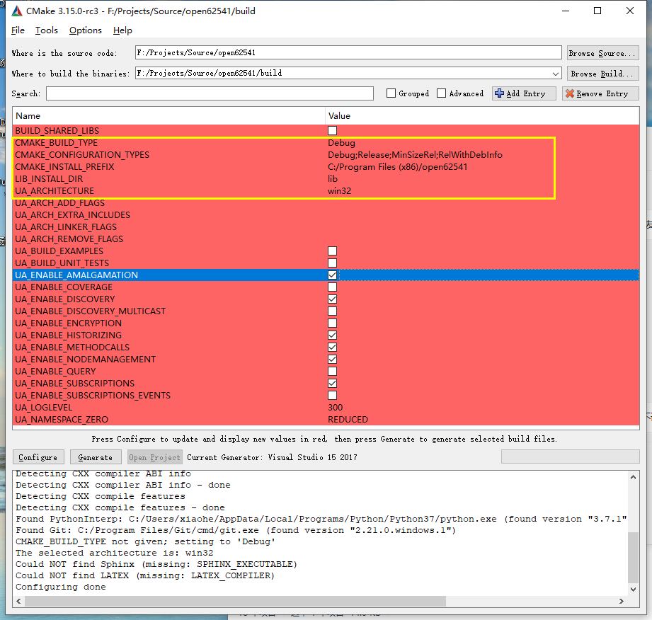
Task: Enable UA_BUILD_UNIT_TESTS checkbox
Action: coord(332,263)
